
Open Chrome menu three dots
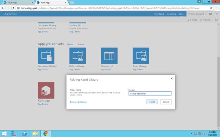217,8
